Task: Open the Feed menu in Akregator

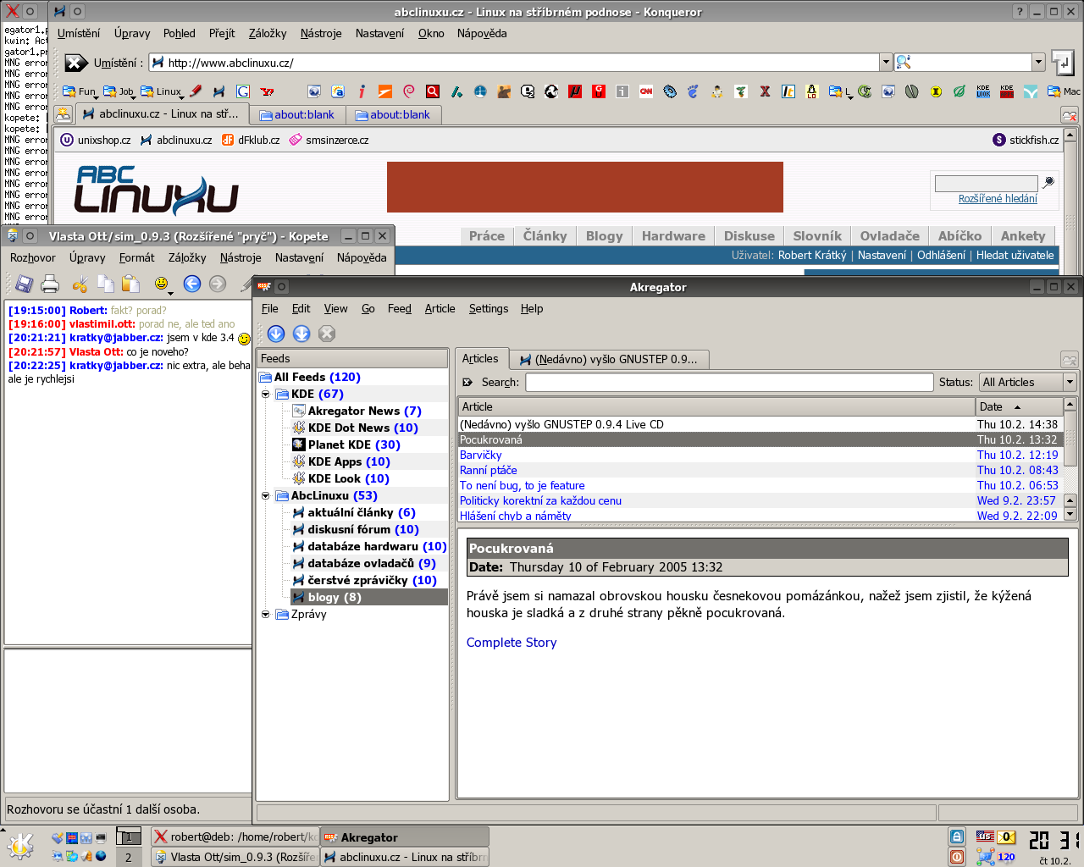Action: coord(399,309)
